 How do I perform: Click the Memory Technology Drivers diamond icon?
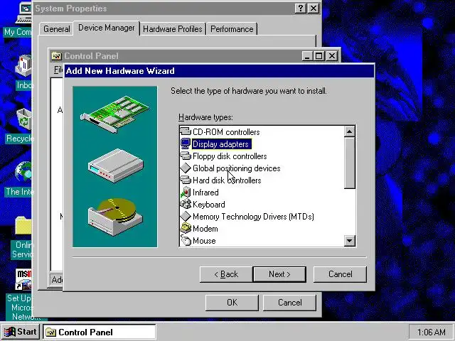186,216
